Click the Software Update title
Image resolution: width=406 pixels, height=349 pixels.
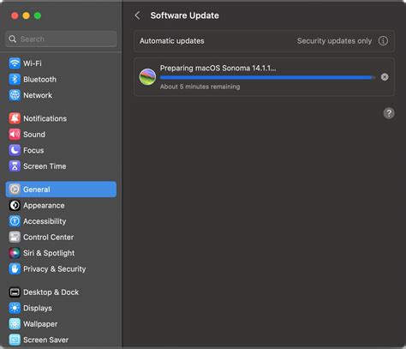pyautogui.click(x=184, y=15)
